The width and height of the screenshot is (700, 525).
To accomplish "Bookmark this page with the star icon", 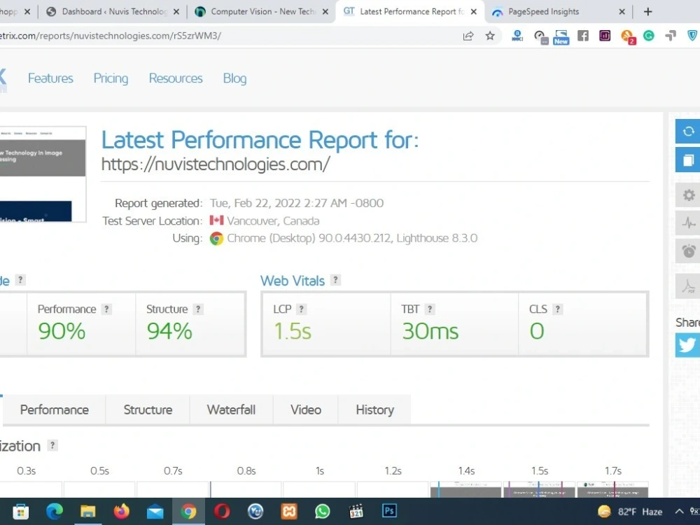I will click(x=490, y=36).
